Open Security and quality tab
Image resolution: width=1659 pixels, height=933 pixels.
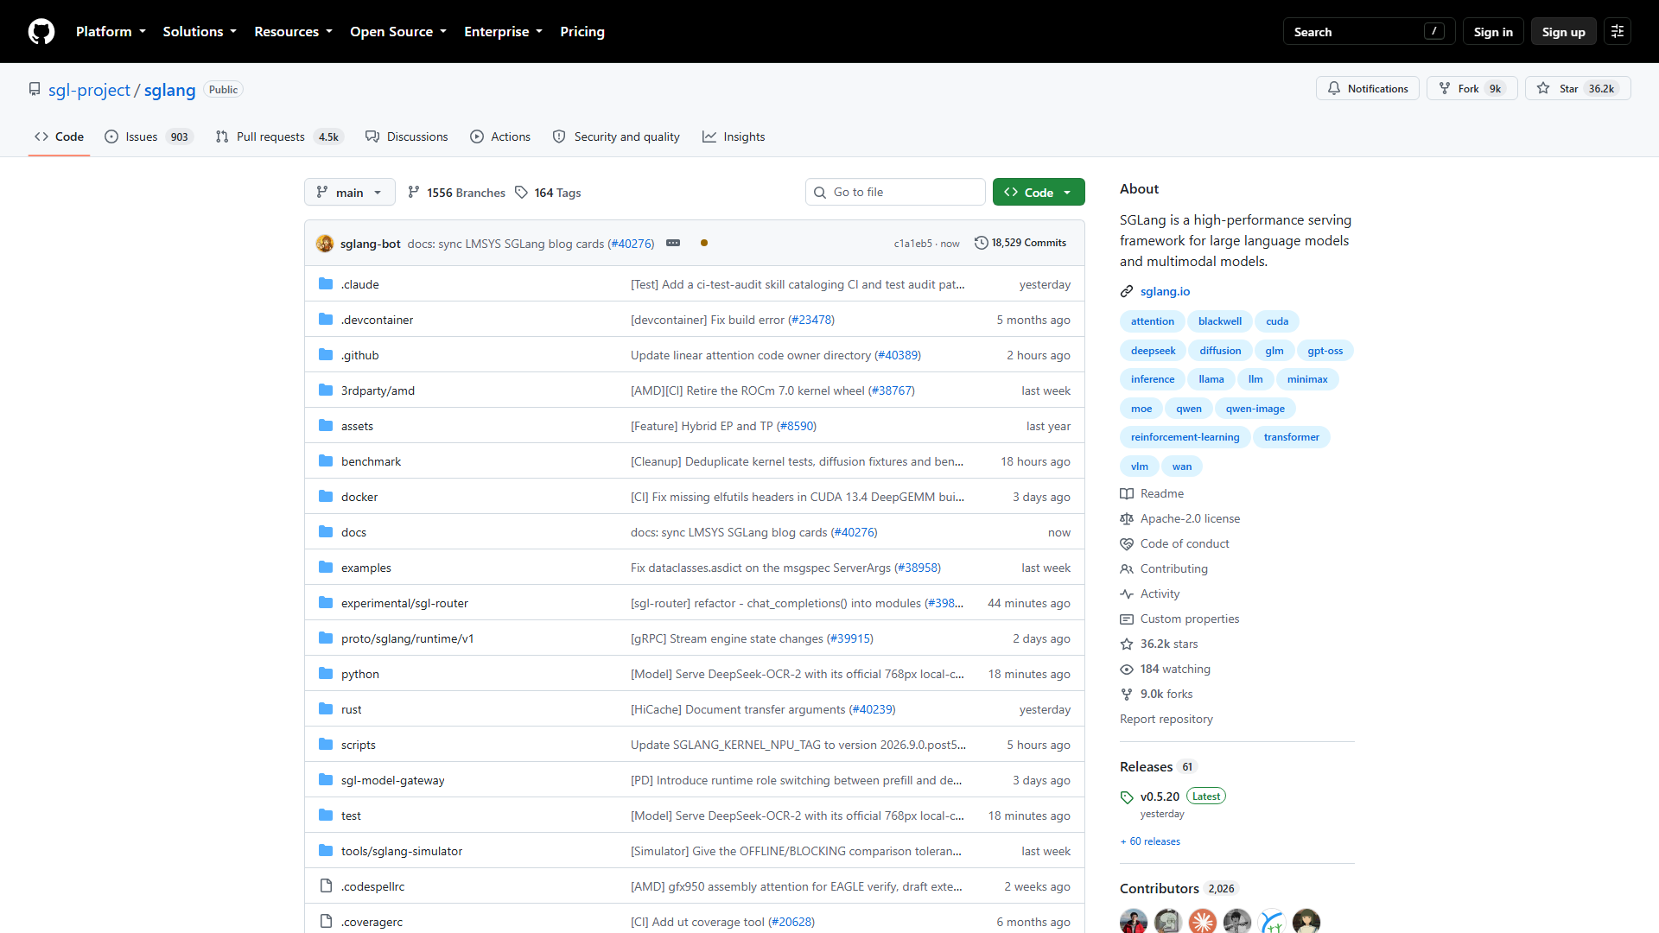pyautogui.click(x=616, y=136)
